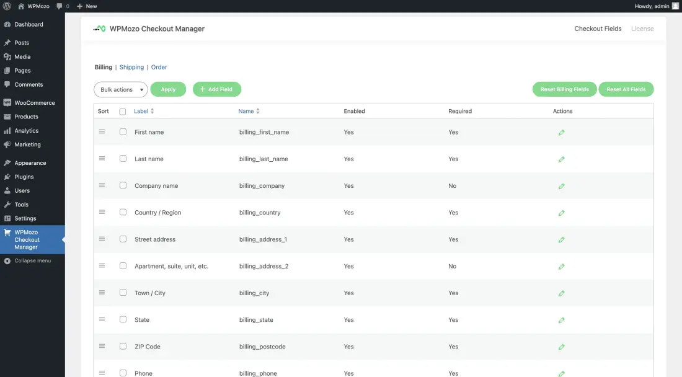The image size is (682, 377).
Task: Open Media in the sidebar menu
Action: point(32,56)
